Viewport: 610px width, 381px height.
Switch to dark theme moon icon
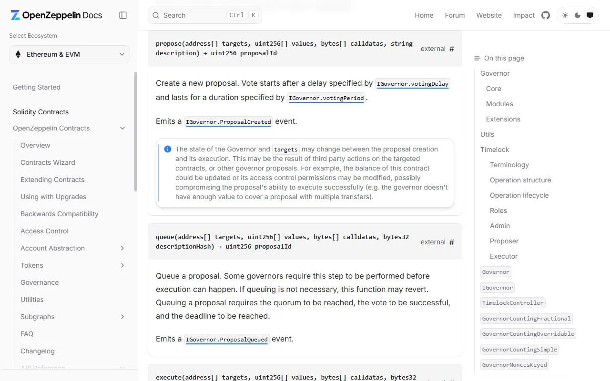pos(578,15)
